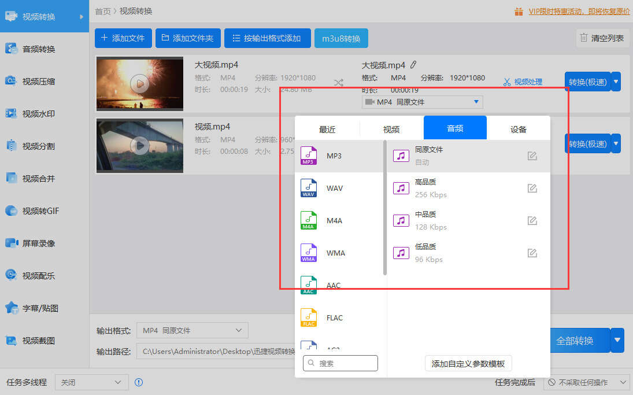This screenshot has width=633, height=395.
Task: Open 字幕/贴图 tool
Action: tap(45, 308)
